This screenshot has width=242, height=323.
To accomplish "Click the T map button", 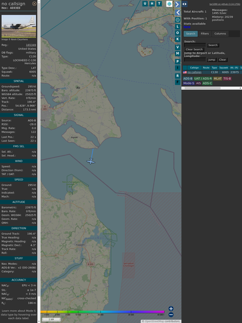I will pos(159,3).
